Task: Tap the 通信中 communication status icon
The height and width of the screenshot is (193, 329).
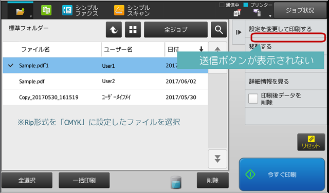Action: (237, 13)
